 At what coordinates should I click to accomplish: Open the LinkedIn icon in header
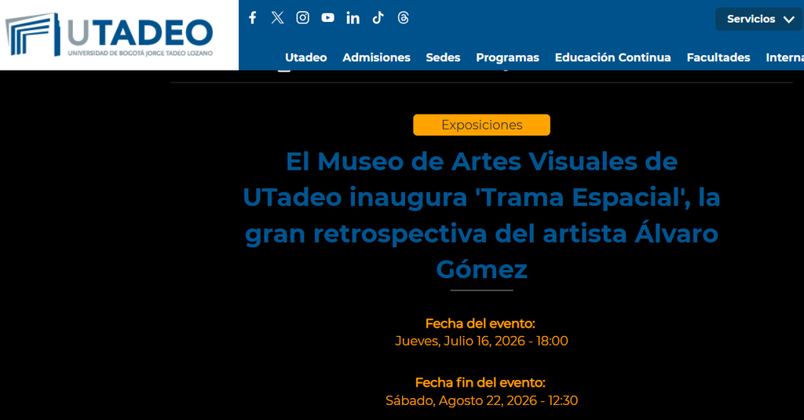(353, 18)
